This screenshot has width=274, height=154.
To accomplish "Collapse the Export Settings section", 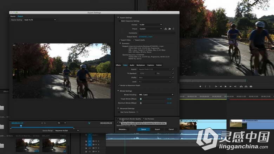I will [x=118, y=18].
